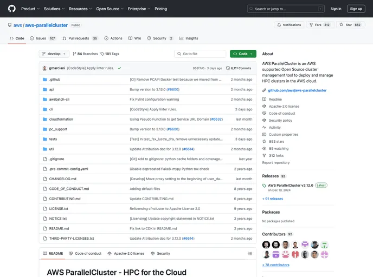Click the first contributor avatar
Viewport: 373px width, 277px height.
point(266,245)
